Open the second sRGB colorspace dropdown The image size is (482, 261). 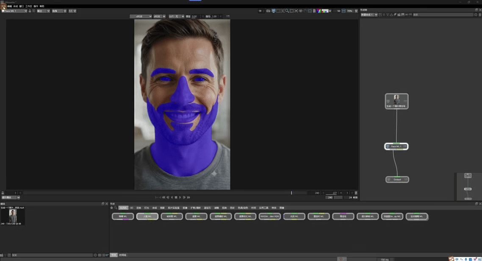(160, 16)
